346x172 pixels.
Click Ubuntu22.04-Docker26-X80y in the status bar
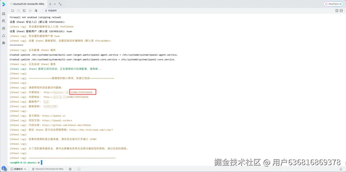[48, 169]
